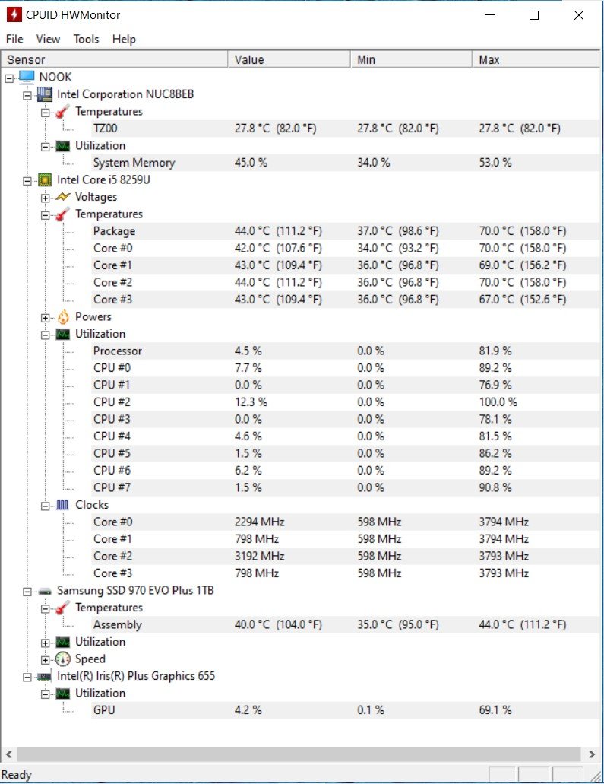
Task: Collapse the Intel Core i5 8259U tree
Action: coord(28,180)
